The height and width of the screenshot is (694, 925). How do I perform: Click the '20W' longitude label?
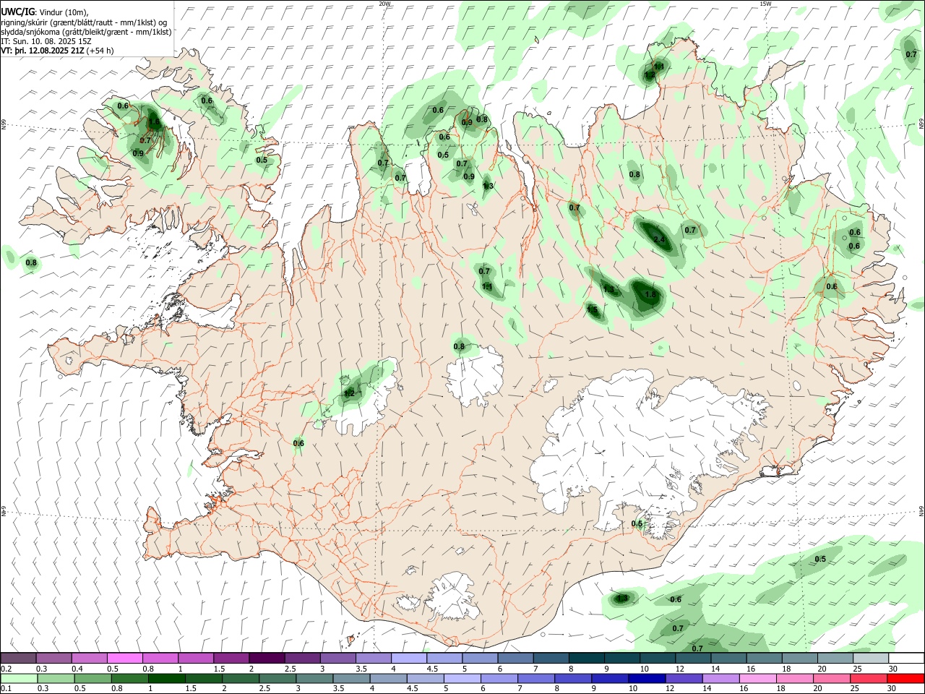tap(384, 4)
